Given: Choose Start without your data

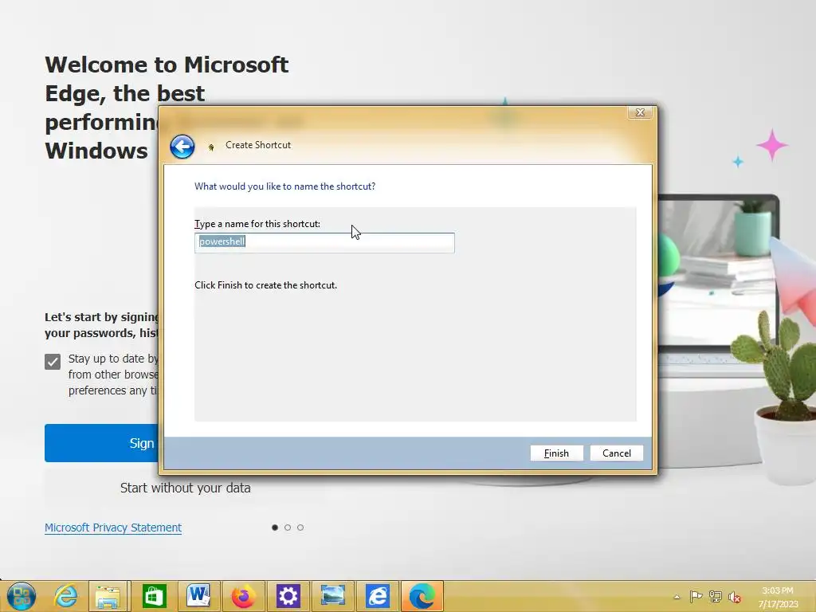Looking at the screenshot, I should 185,488.
